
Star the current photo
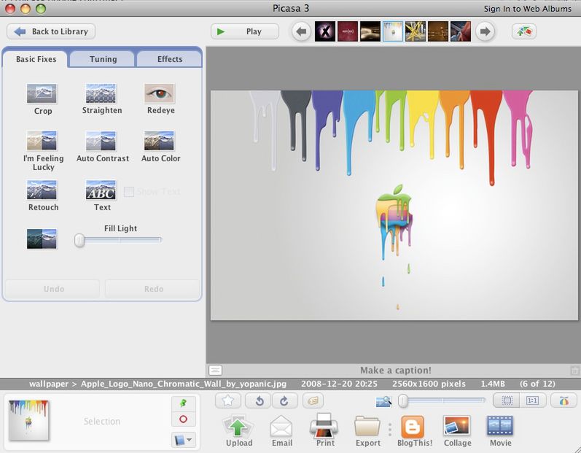click(227, 400)
